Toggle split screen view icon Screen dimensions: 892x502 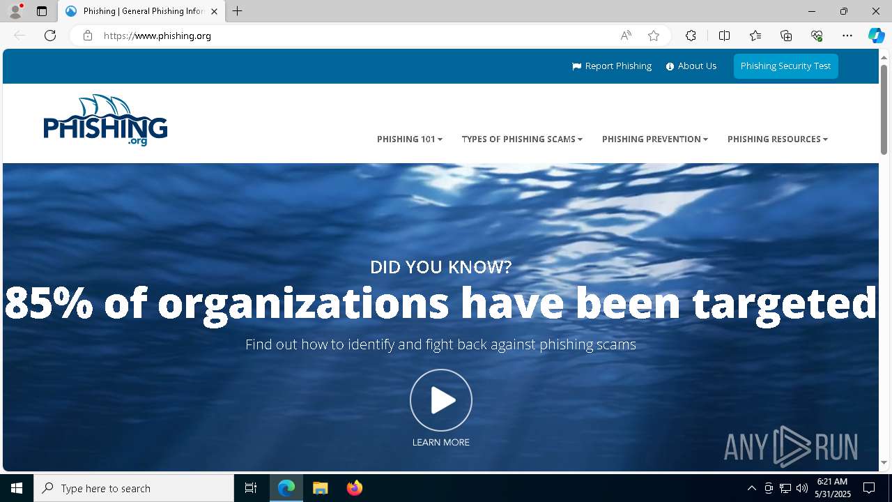(724, 36)
